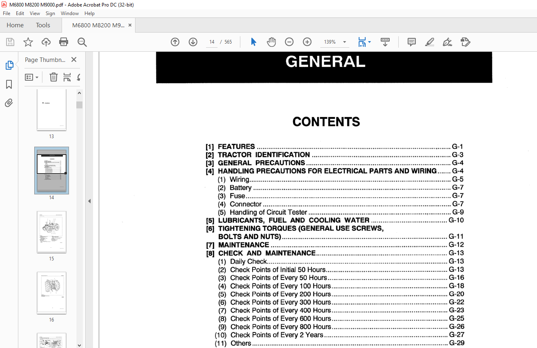Click the Wiring contents entry
This screenshot has height=348, width=537.
tap(341, 179)
